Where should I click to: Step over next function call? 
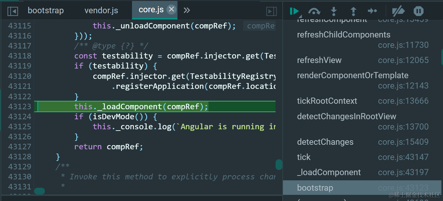(x=314, y=11)
